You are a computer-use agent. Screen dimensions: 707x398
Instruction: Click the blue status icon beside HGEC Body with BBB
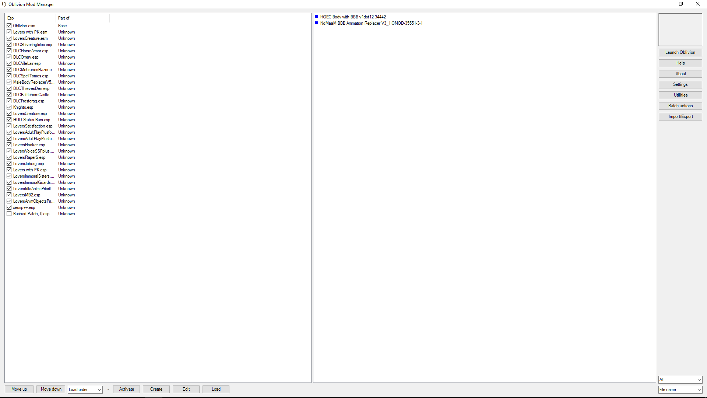(x=317, y=17)
